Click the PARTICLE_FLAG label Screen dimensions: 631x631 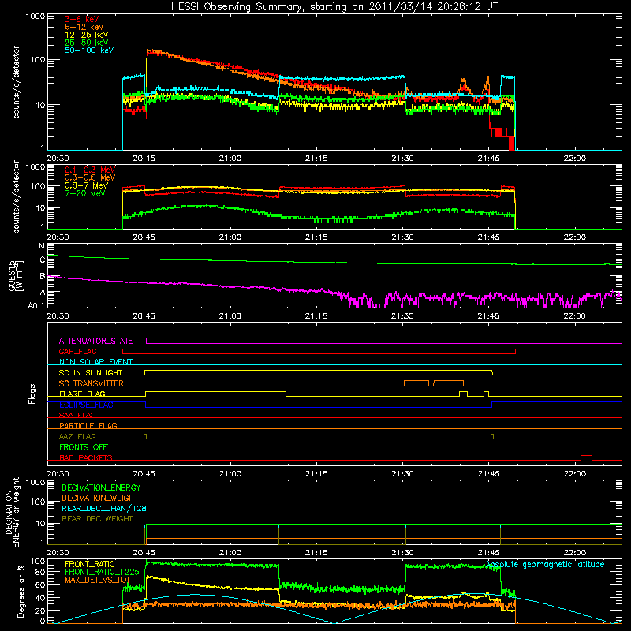88,425
